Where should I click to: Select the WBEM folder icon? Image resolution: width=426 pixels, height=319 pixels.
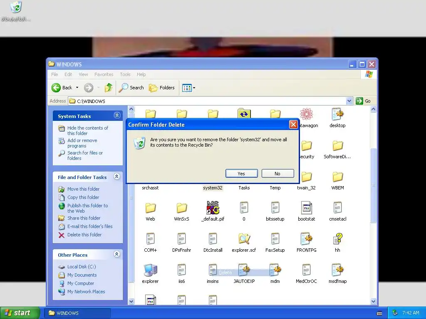[x=337, y=177]
